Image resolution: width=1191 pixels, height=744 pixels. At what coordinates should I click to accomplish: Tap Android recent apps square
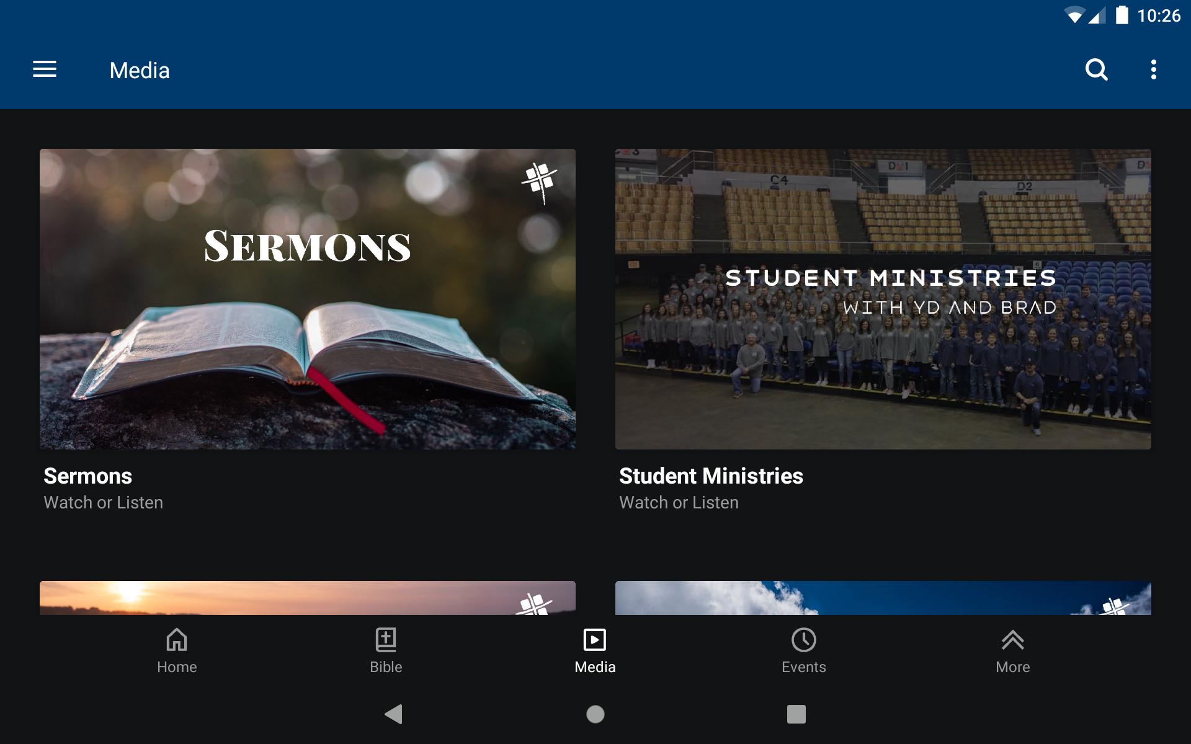[796, 714]
